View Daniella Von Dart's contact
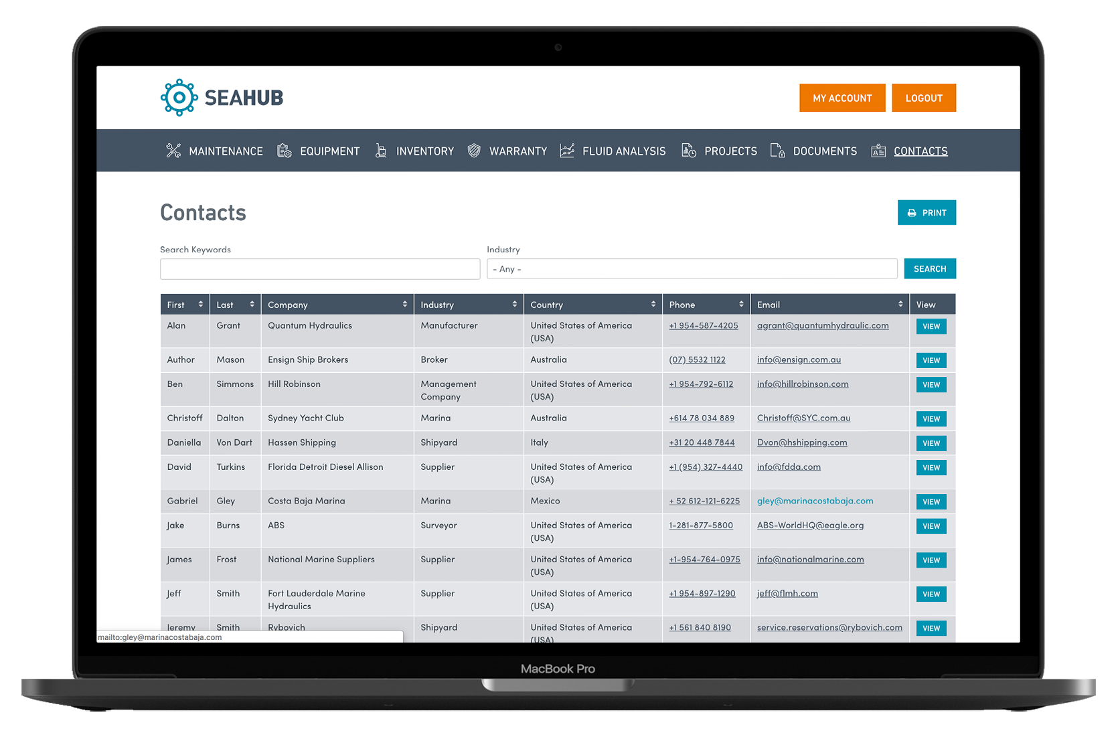The height and width of the screenshot is (735, 1120). click(x=931, y=442)
